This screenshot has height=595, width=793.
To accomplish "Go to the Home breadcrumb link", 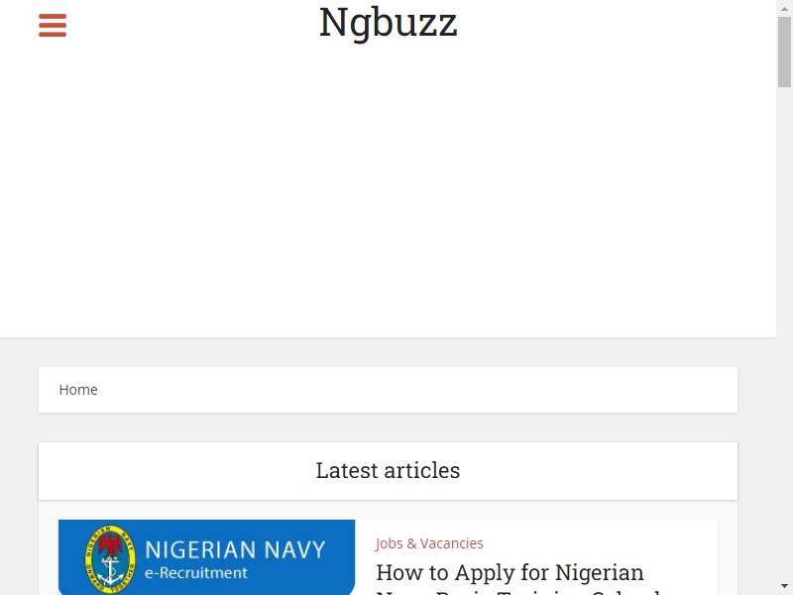I will point(78,390).
